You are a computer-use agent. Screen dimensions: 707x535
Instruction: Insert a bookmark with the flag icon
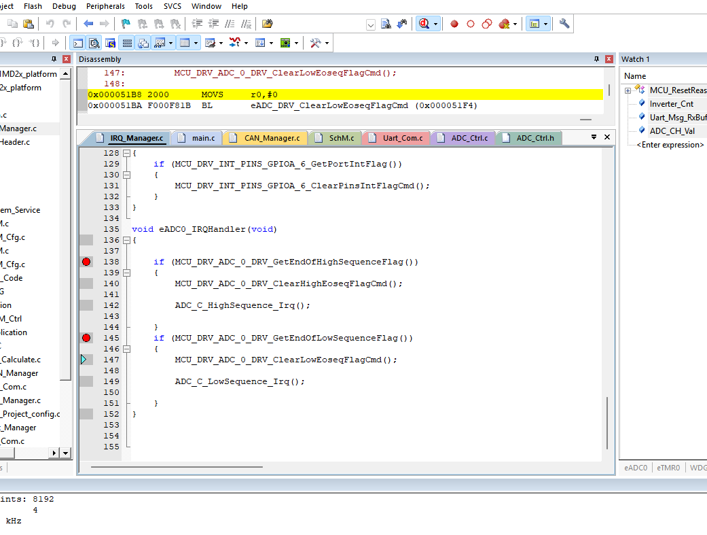click(126, 24)
